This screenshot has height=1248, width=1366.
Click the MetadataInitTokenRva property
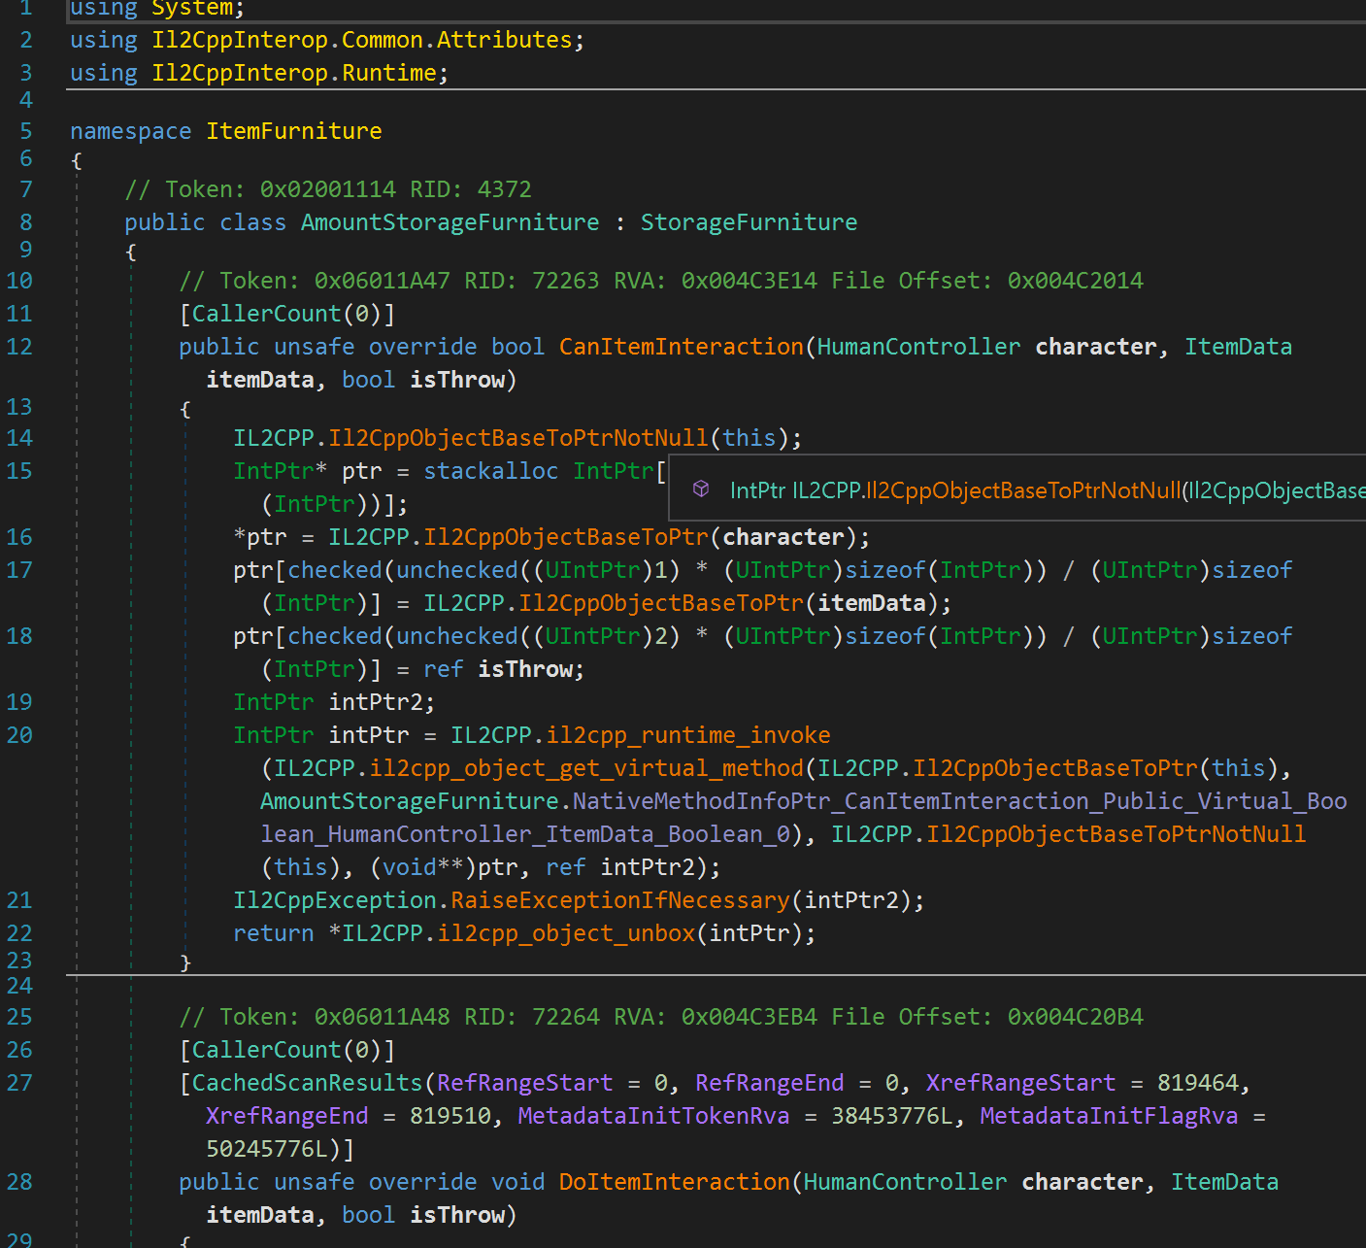(x=654, y=1116)
